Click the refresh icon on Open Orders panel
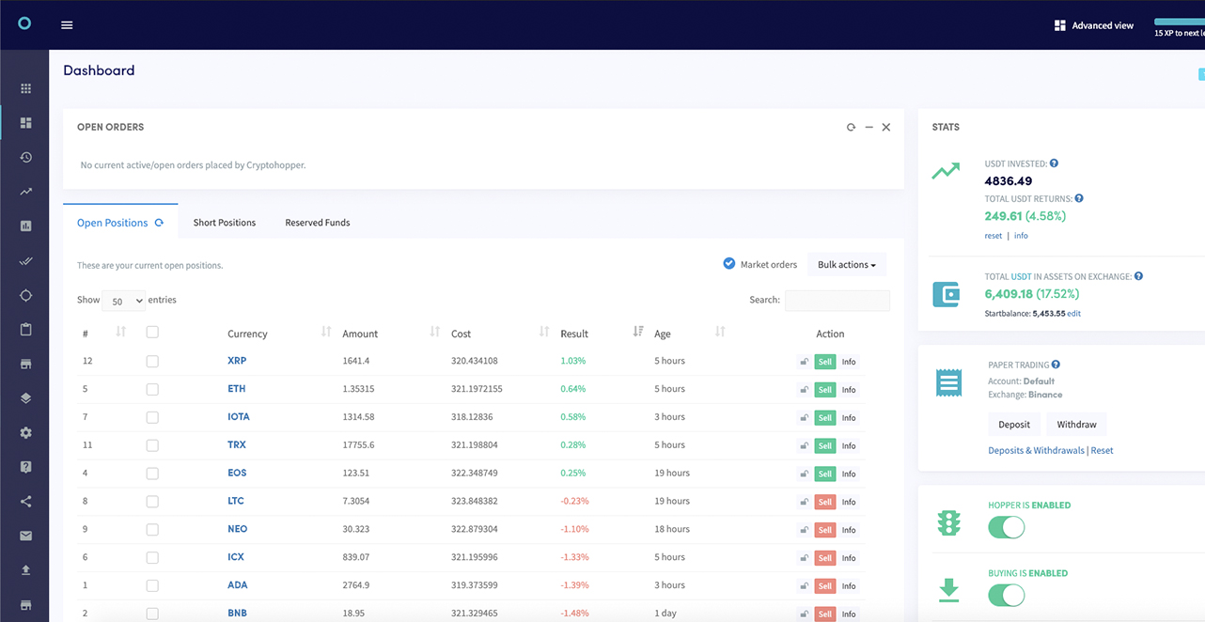 click(x=851, y=126)
